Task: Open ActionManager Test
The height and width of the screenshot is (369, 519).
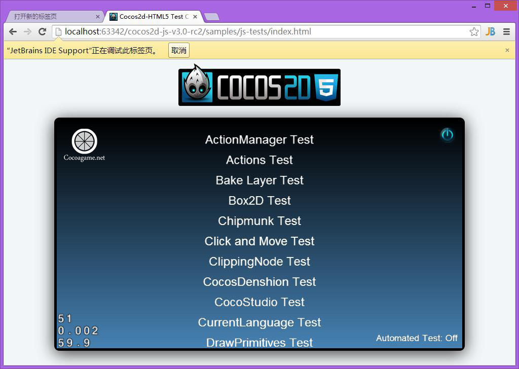Action: click(x=259, y=140)
